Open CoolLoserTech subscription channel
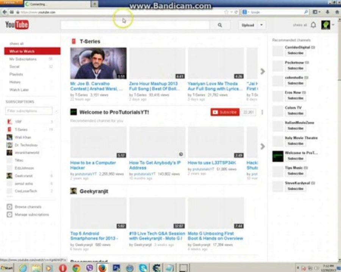Image resolution: width=341 pixels, height=272 pixels. [x=26, y=191]
